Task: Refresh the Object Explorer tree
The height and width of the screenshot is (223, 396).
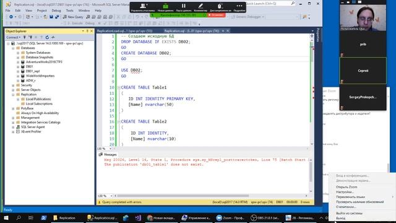Action: [x=47, y=37]
